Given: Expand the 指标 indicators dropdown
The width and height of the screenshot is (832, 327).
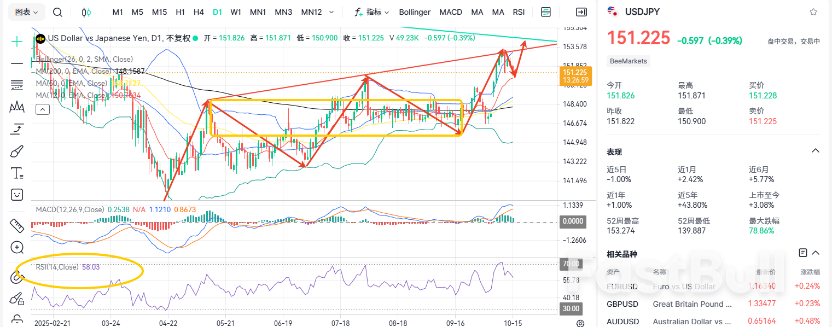Looking at the screenshot, I should (x=372, y=12).
